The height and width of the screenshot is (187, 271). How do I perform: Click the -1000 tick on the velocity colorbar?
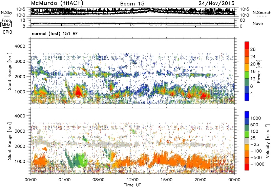click(257, 164)
